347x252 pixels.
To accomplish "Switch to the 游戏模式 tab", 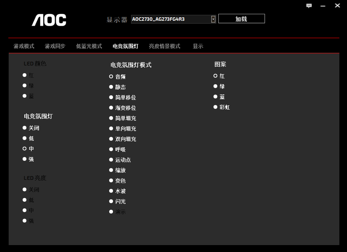I will (24, 46).
